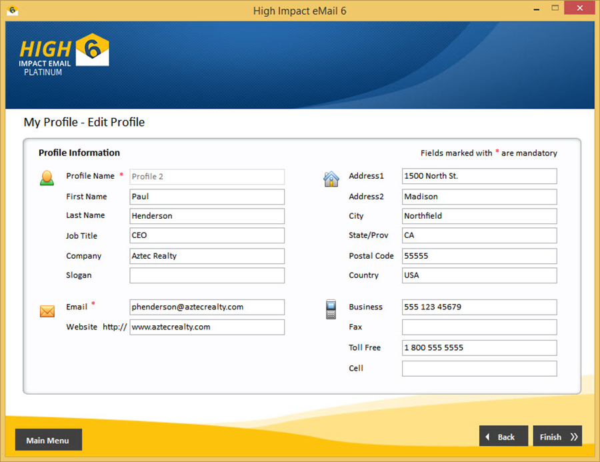Edit the First Name field containing Paul
Viewport: 600px width, 462px height.
click(x=207, y=197)
